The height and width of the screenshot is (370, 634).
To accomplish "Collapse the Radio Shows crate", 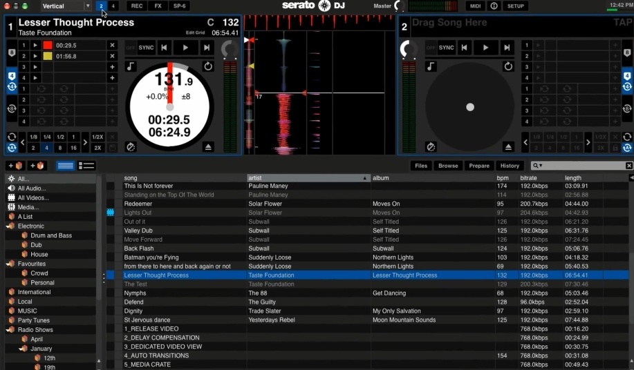I will (9, 330).
